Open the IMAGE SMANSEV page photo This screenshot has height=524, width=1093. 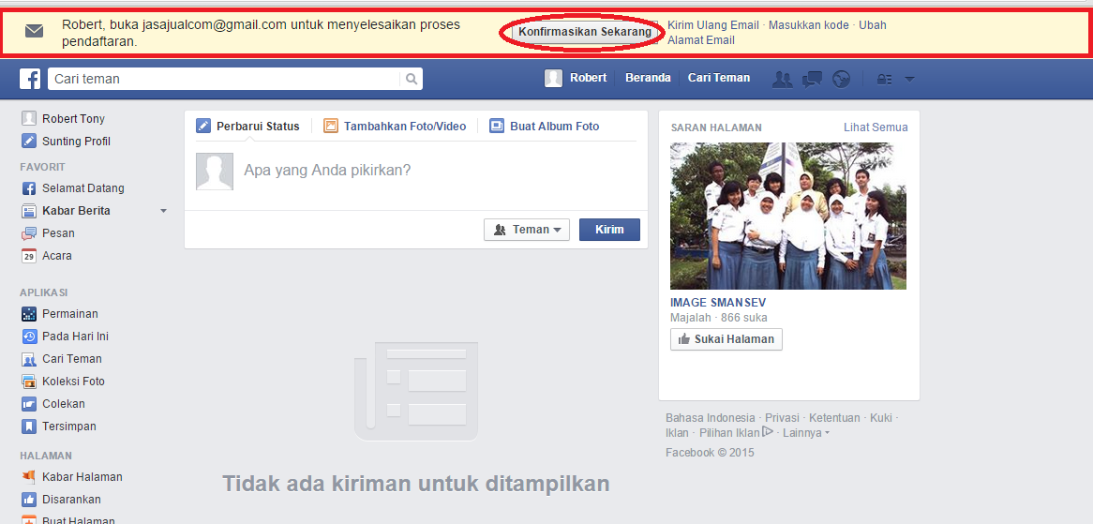pos(787,216)
